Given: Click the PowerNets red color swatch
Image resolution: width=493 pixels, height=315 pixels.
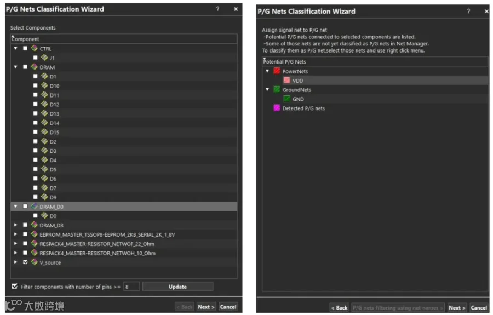Looking at the screenshot, I should coord(277,71).
